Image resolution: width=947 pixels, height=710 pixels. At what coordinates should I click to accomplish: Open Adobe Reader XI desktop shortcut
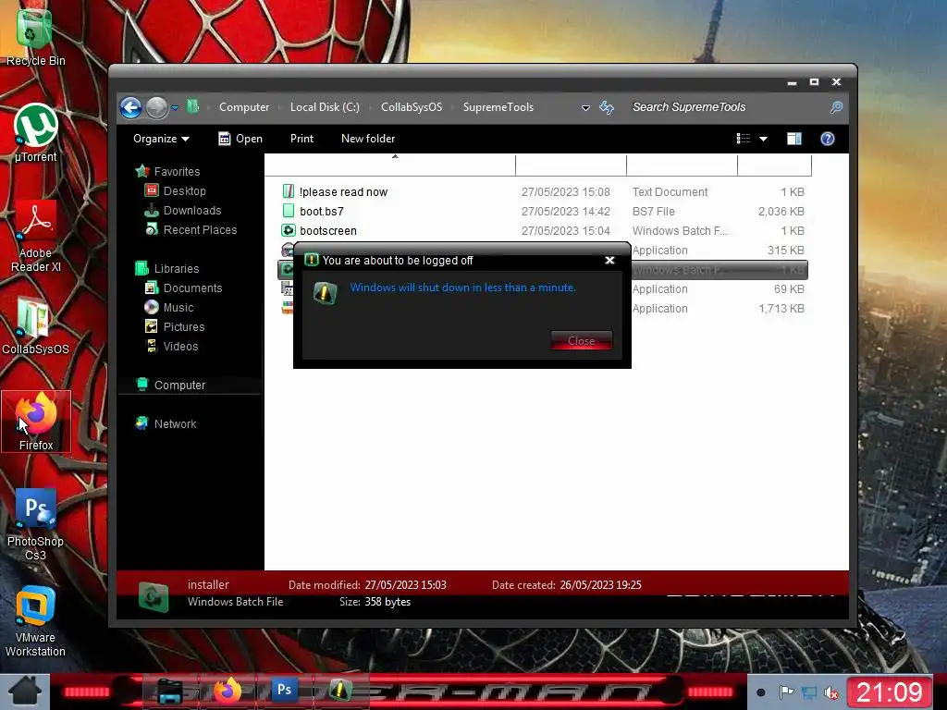click(x=35, y=237)
